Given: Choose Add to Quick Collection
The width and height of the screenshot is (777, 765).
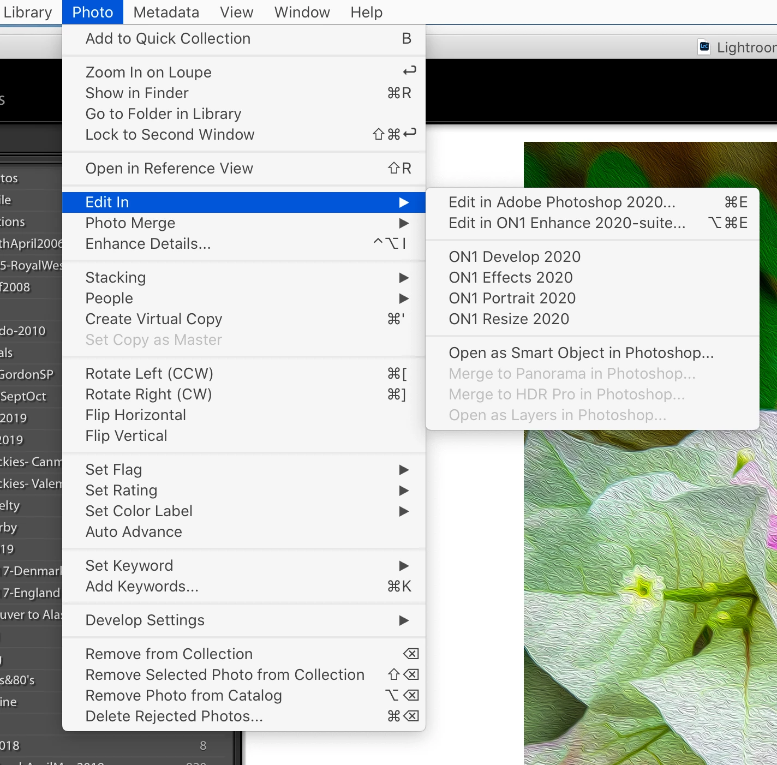Looking at the screenshot, I should pyautogui.click(x=244, y=39).
